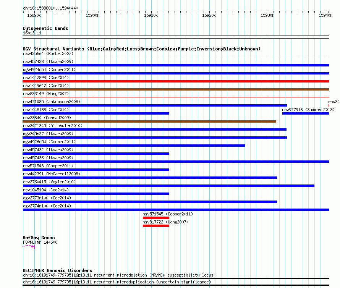
Task: Open nsv833149 (Wong2007) variant label
Action: point(46,94)
